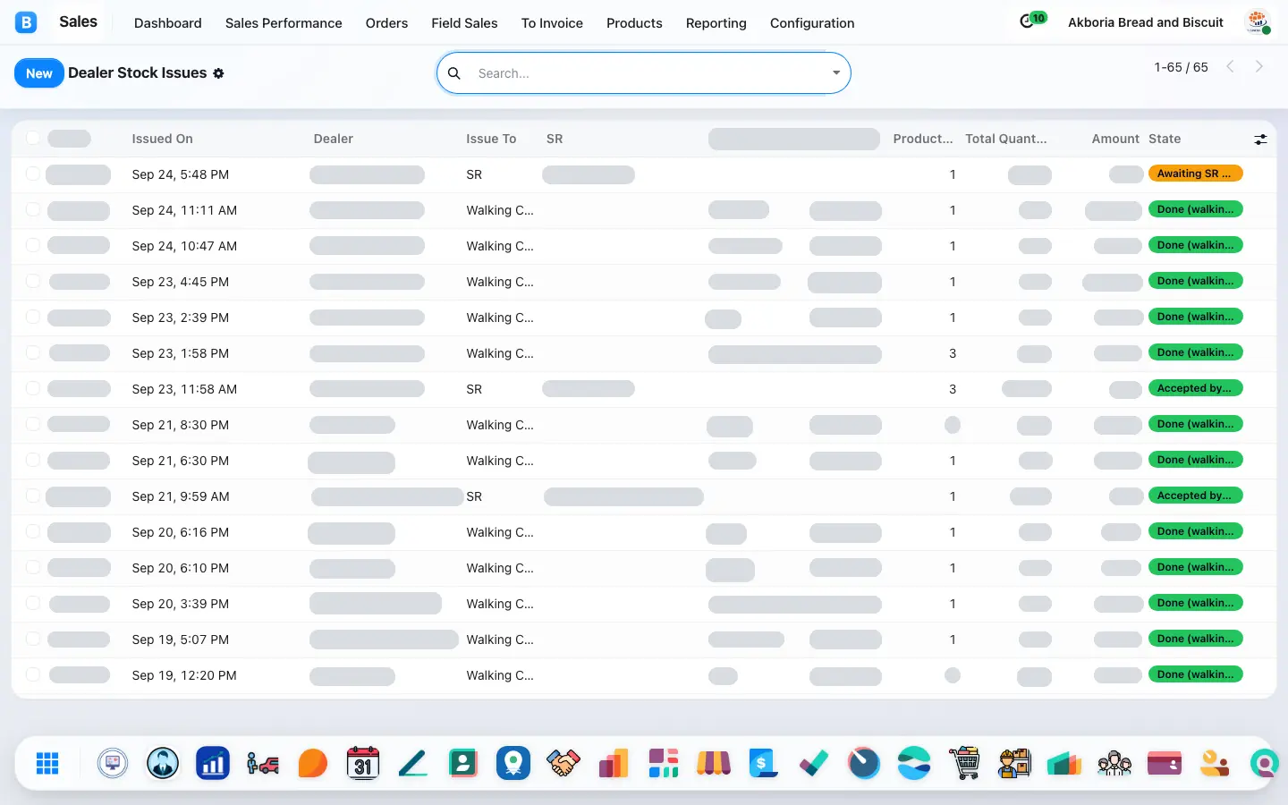Click the New button
This screenshot has width=1288, height=805.
[x=39, y=73]
